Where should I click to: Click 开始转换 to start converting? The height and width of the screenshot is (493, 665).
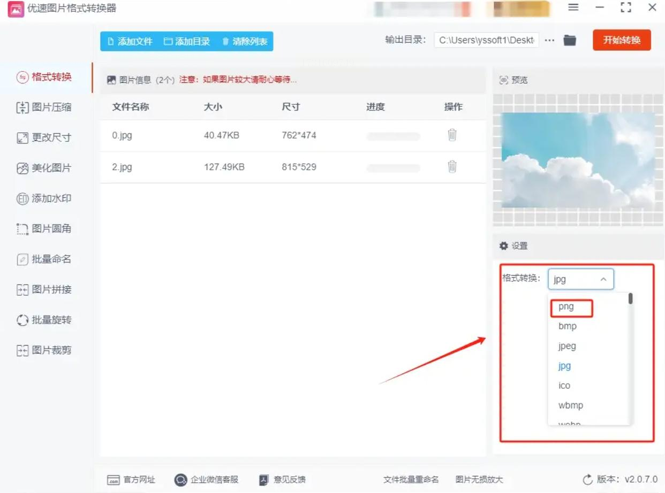pos(622,40)
